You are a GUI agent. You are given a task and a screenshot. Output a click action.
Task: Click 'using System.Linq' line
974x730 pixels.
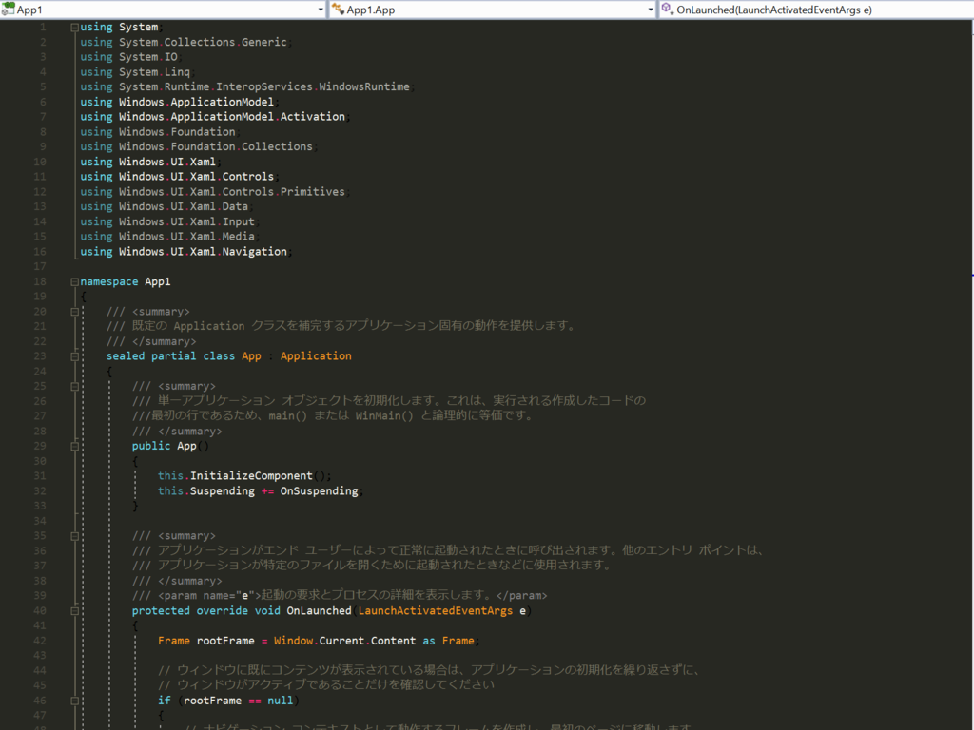point(137,72)
